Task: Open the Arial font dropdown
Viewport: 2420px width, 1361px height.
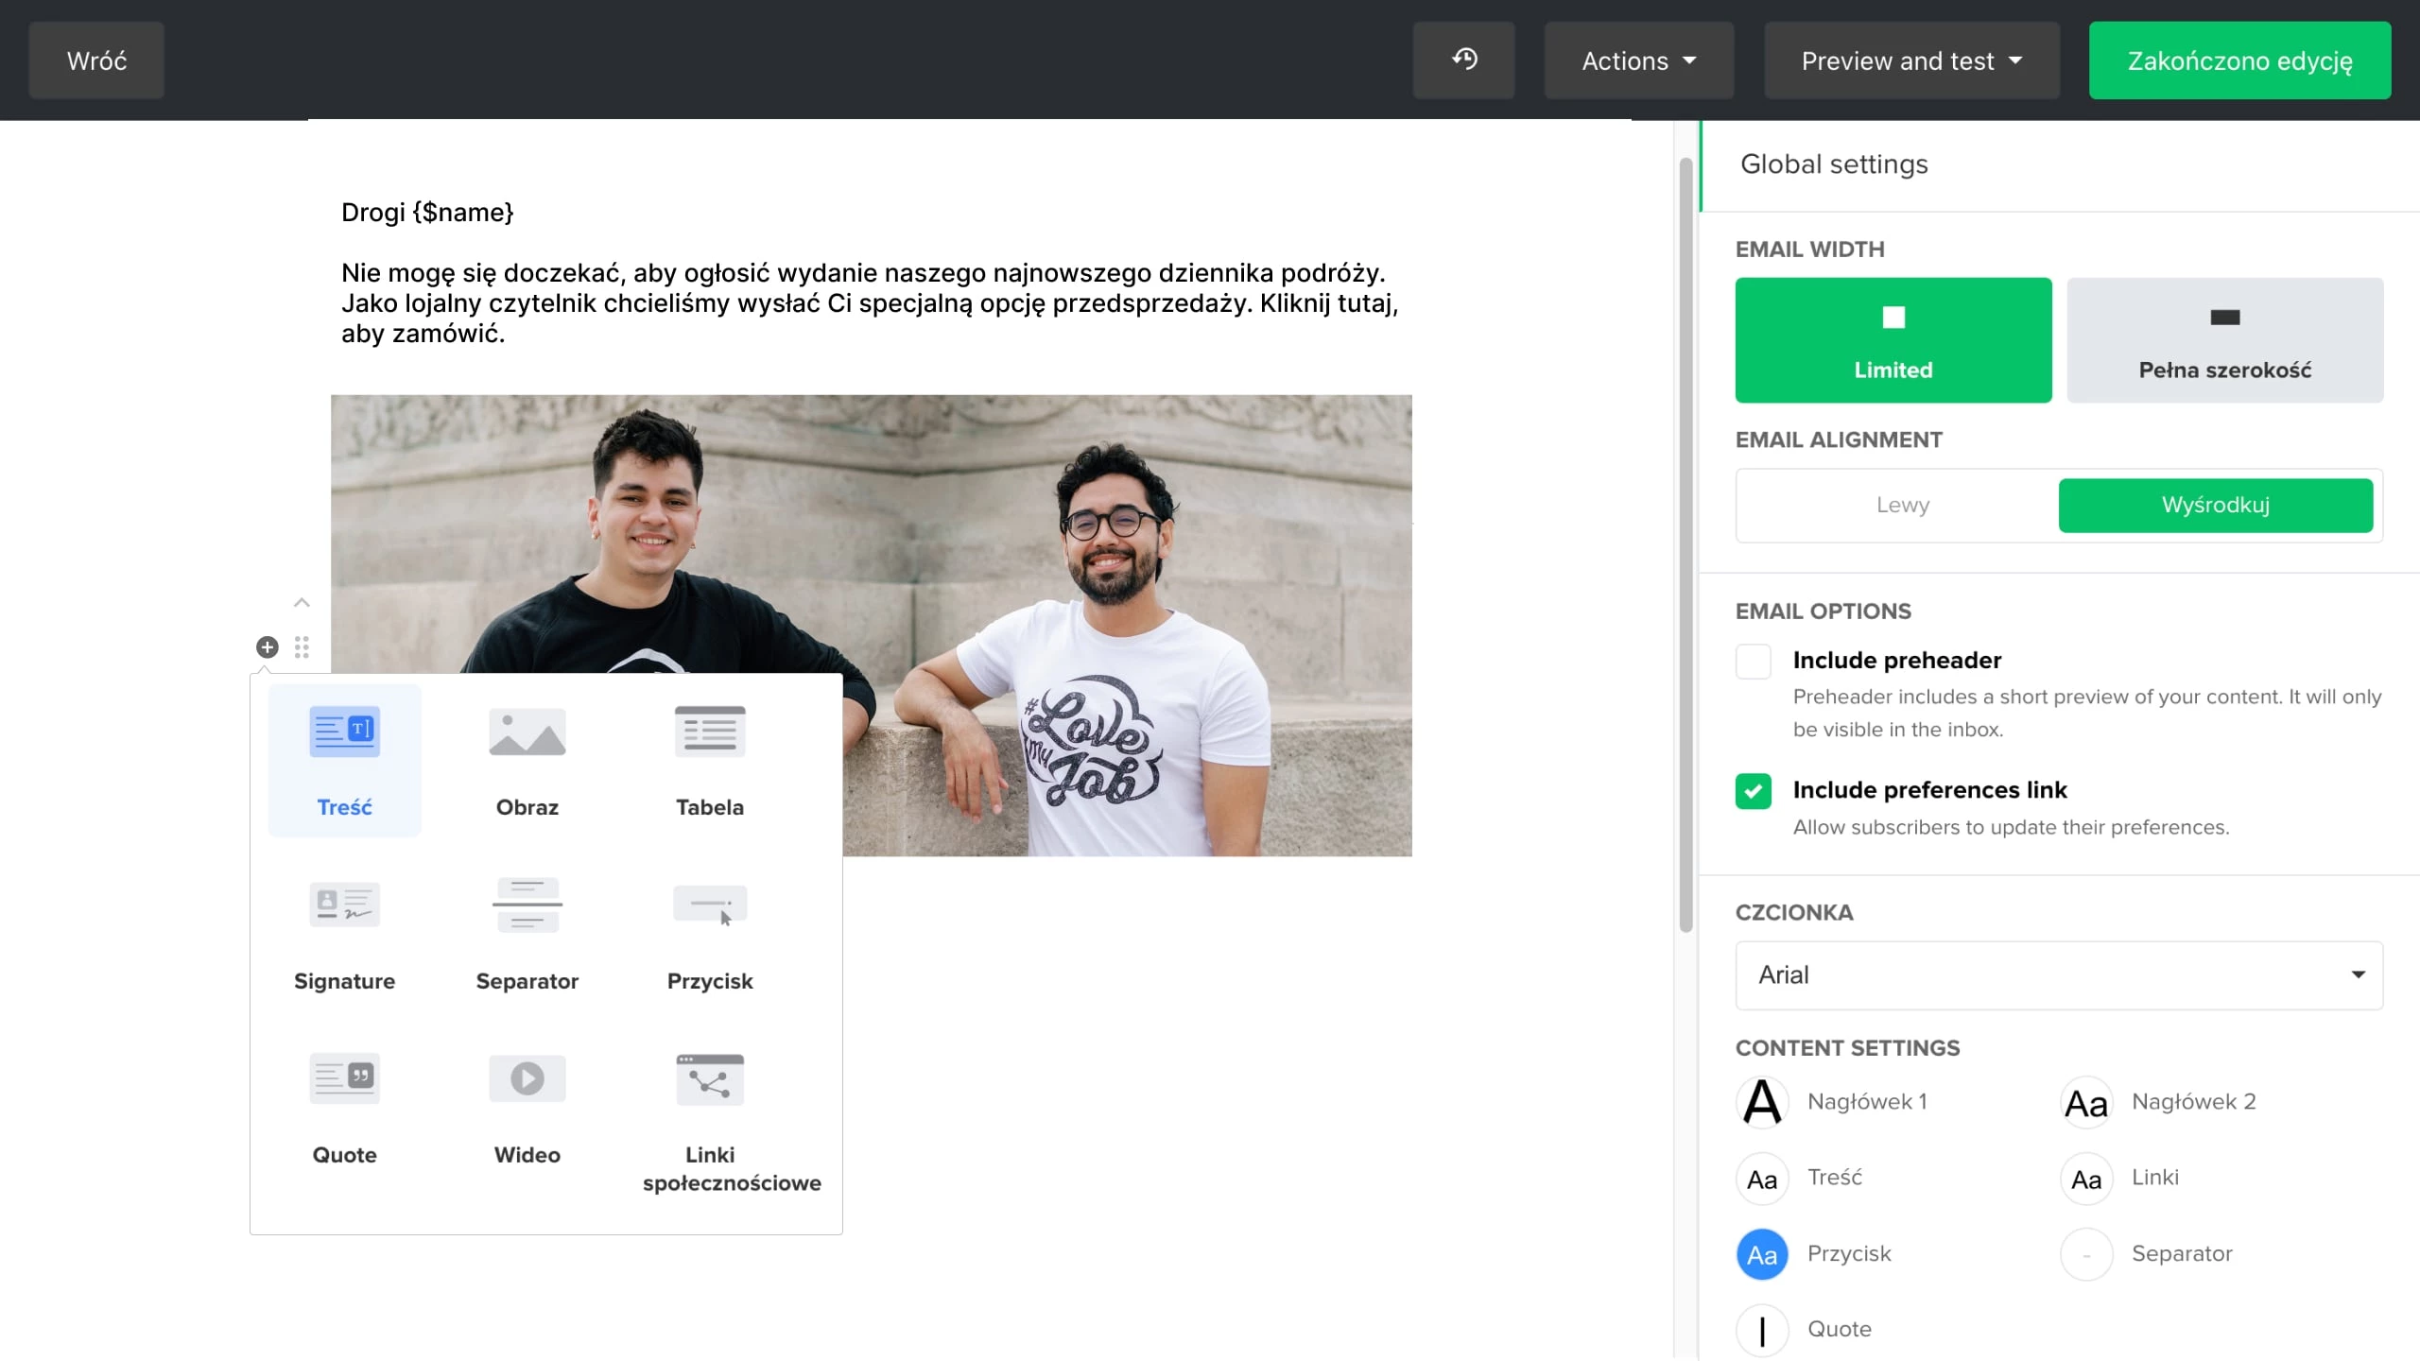Action: 2058,974
